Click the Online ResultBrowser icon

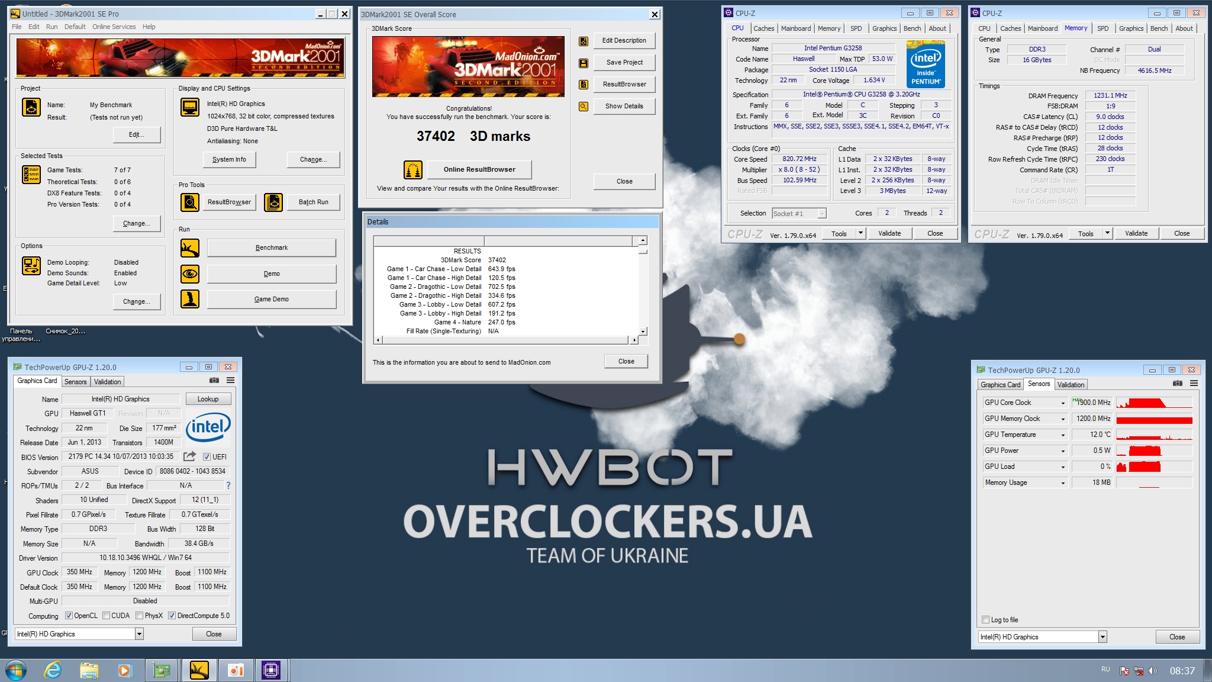[x=413, y=170]
